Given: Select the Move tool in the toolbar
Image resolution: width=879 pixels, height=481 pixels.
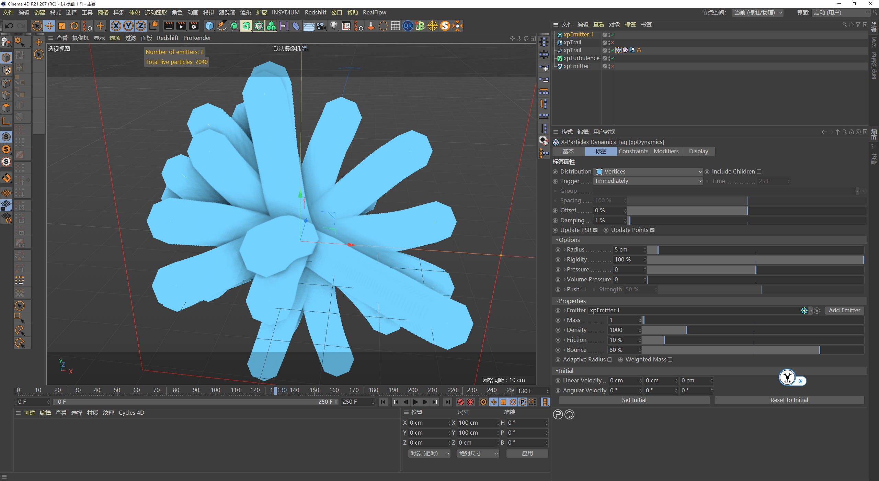Looking at the screenshot, I should 49,26.
